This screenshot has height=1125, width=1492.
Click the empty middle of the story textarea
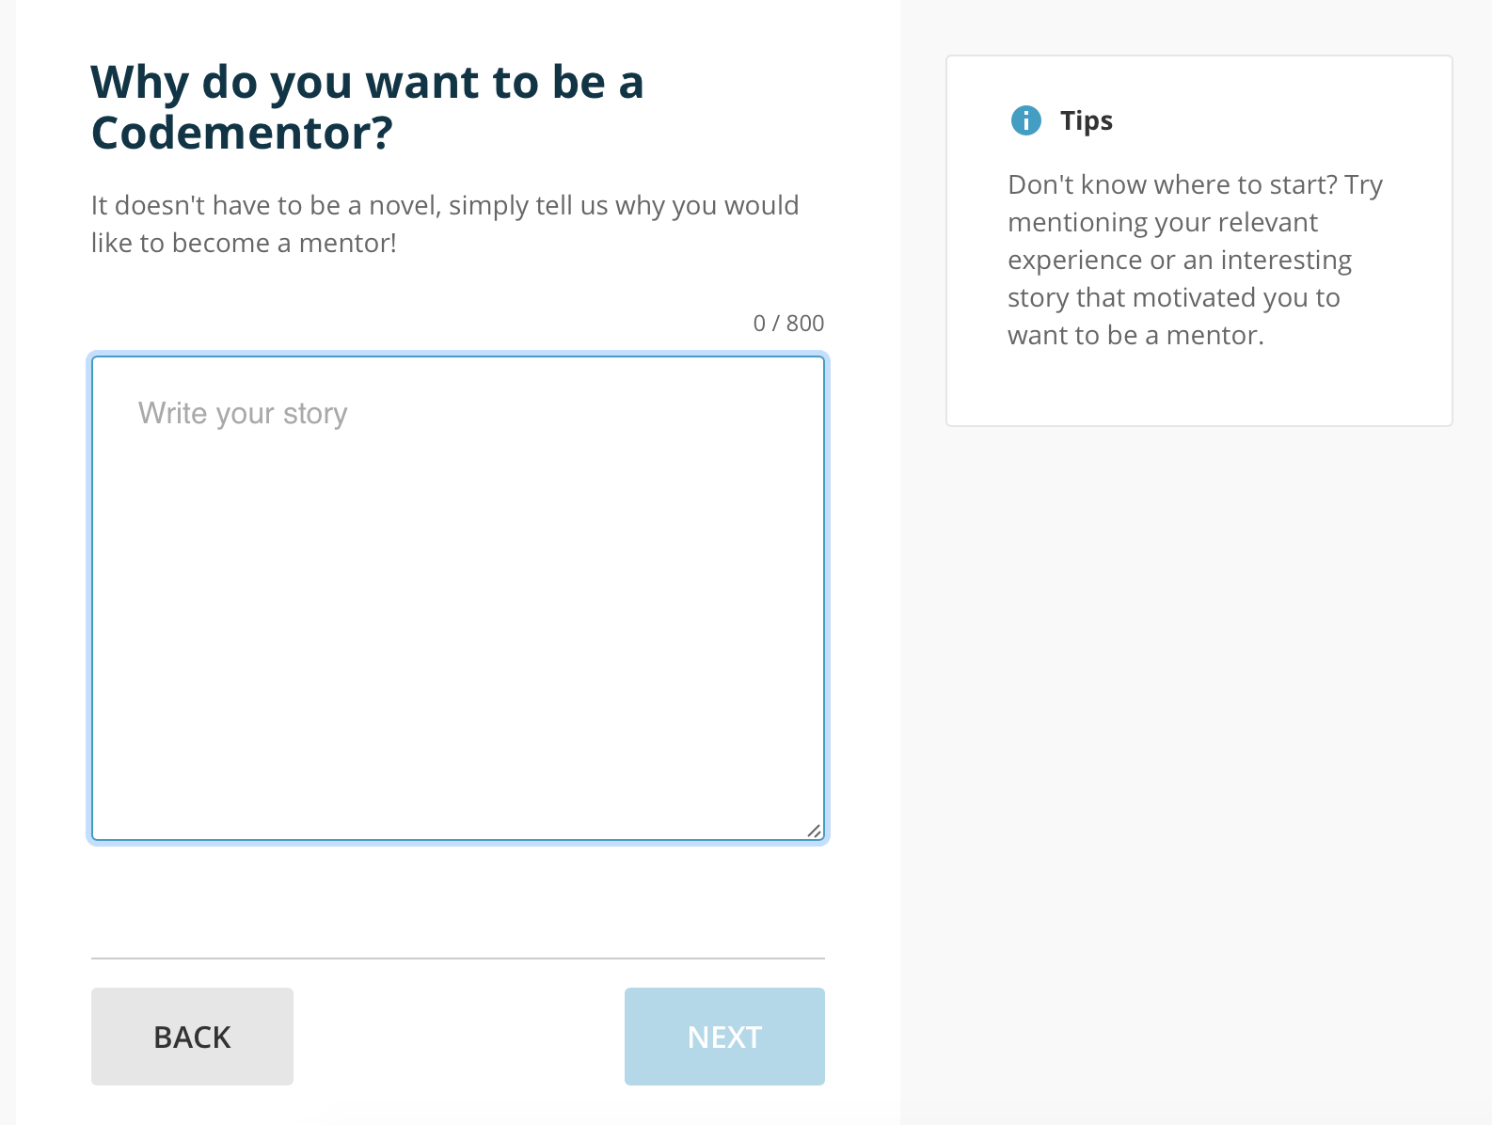(x=458, y=621)
